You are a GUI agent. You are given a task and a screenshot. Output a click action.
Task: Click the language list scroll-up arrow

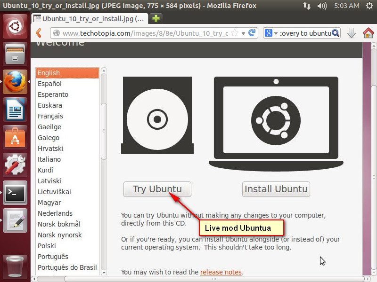[104, 71]
